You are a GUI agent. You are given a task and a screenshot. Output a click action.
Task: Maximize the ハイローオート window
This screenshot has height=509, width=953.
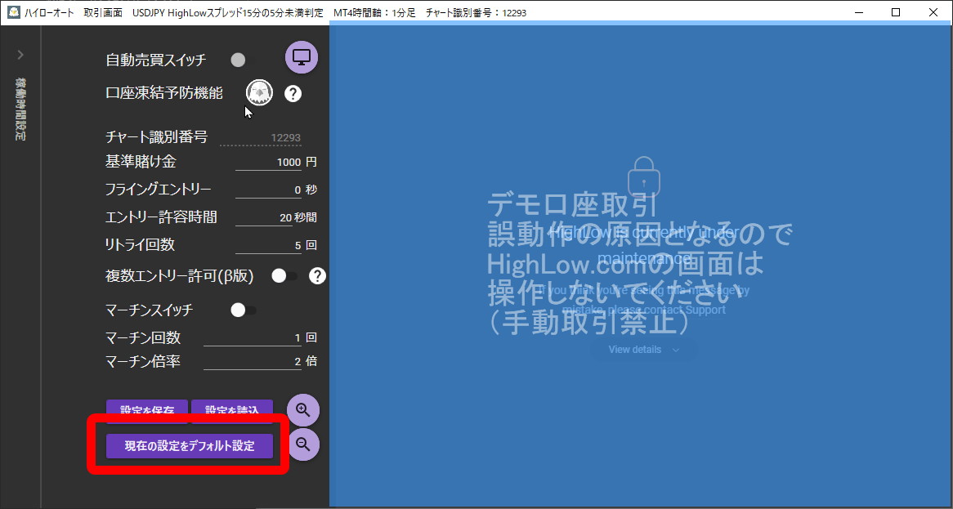[896, 12]
